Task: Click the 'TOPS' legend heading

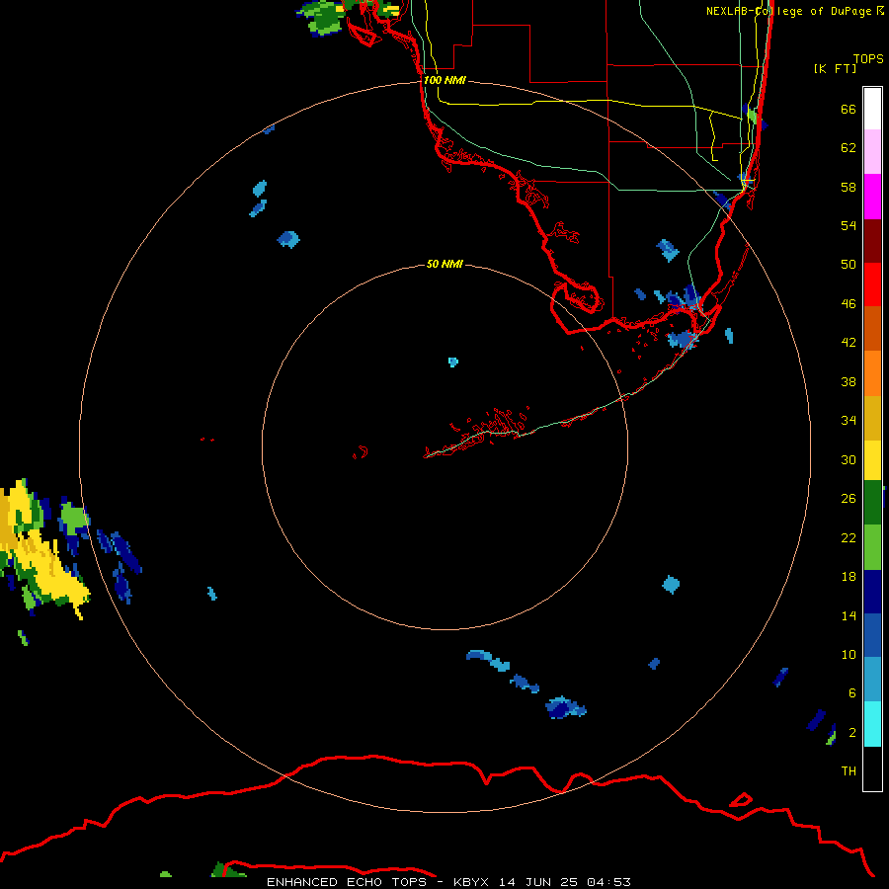Action: (868, 58)
